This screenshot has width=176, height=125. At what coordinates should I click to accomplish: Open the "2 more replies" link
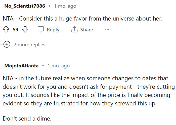29,45
